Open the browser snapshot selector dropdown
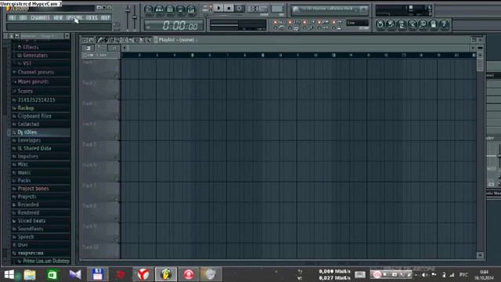Image resolution: width=501 pixels, height=282 pixels. pyautogui.click(x=41, y=36)
